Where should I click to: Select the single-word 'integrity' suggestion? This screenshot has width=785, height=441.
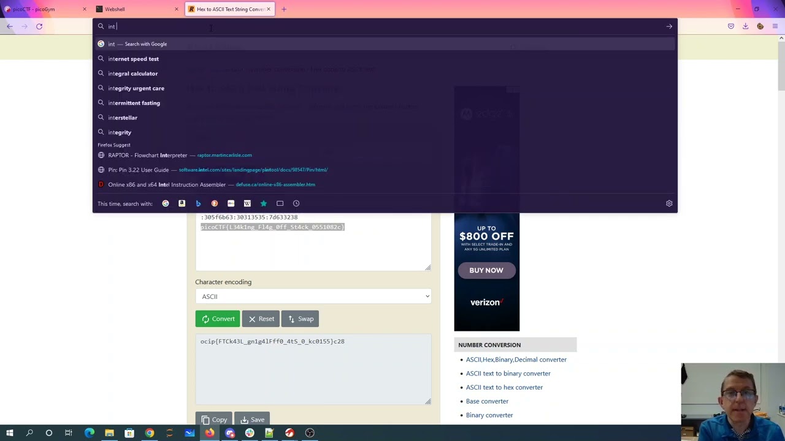point(385,132)
